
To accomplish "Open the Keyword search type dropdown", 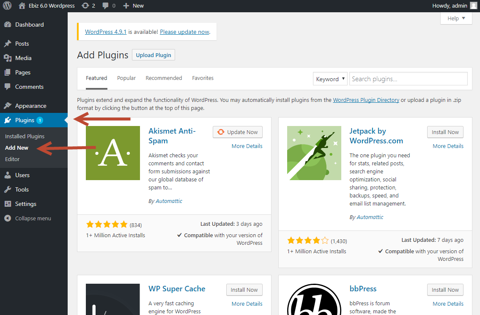I will click(x=330, y=79).
